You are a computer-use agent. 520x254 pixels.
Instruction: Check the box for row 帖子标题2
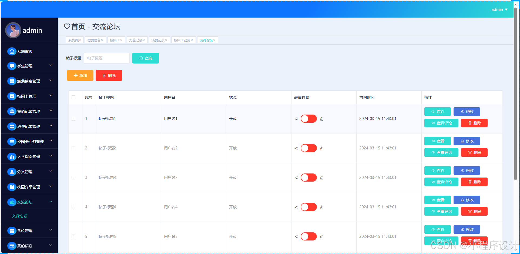tap(73, 148)
